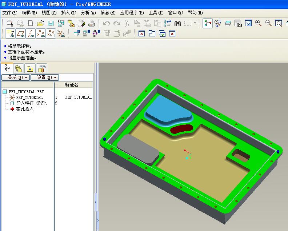This screenshot has height=231, width=288.
Task: Open the 应用程序(P) menu
Action: coord(132,13)
